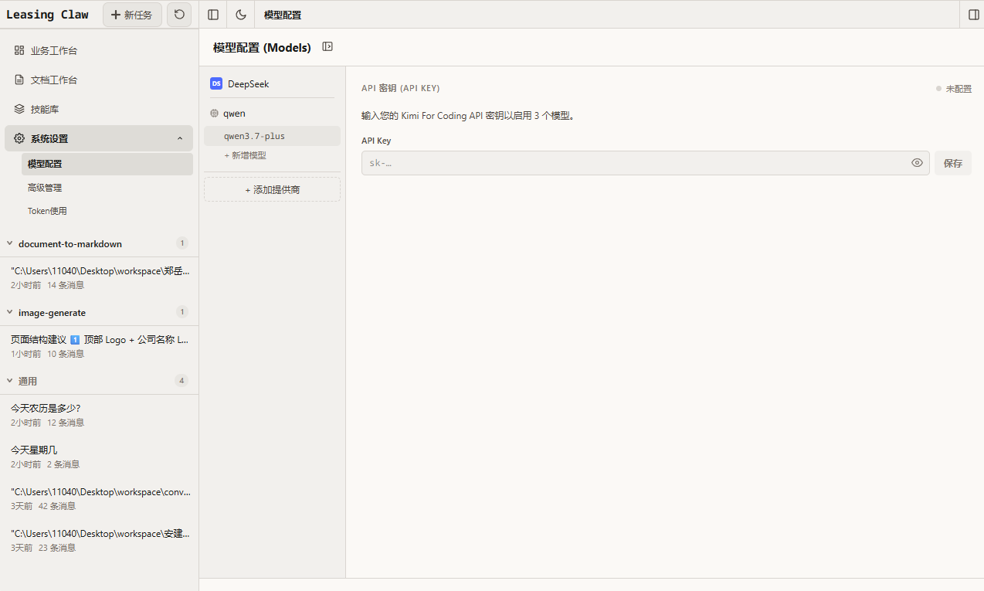This screenshot has height=591, width=984.
Task: Collapse the image-generate group
Action: click(10, 312)
